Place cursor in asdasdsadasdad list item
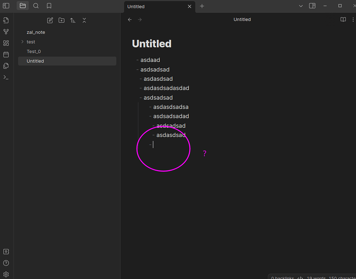 point(166,88)
